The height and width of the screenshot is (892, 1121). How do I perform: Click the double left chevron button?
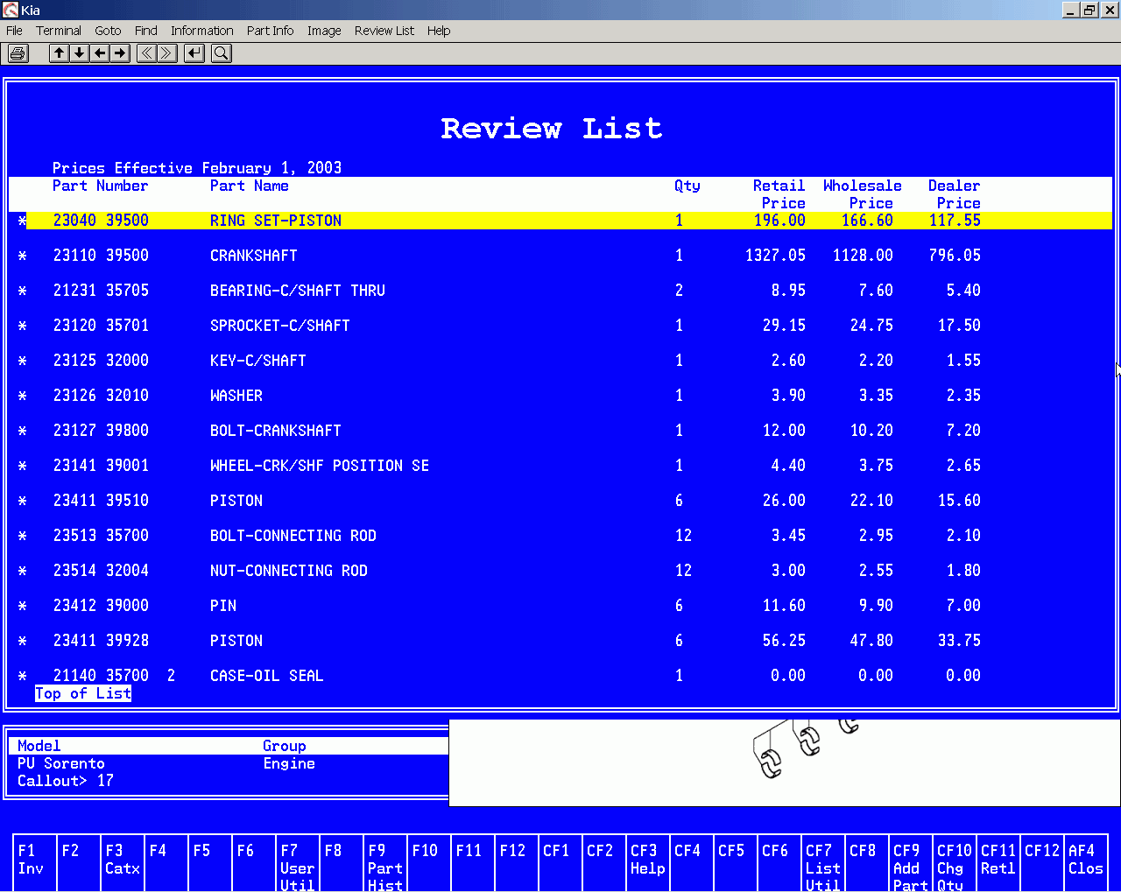pos(146,53)
